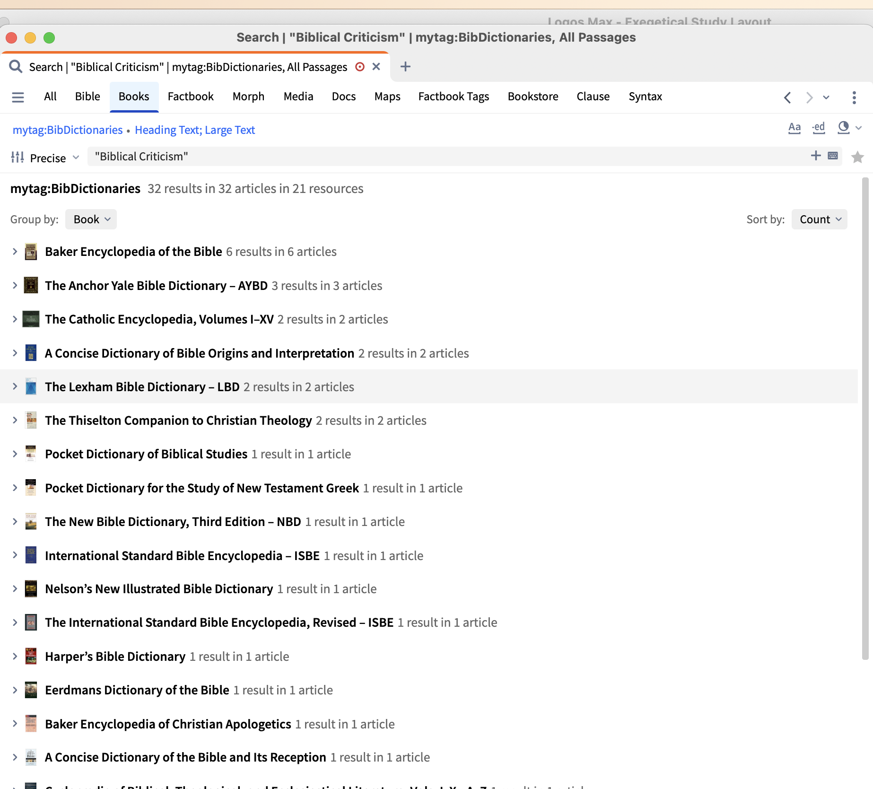Click the Harper's Bible Dictionary cover thumbnail
The image size is (873, 789).
pos(31,656)
